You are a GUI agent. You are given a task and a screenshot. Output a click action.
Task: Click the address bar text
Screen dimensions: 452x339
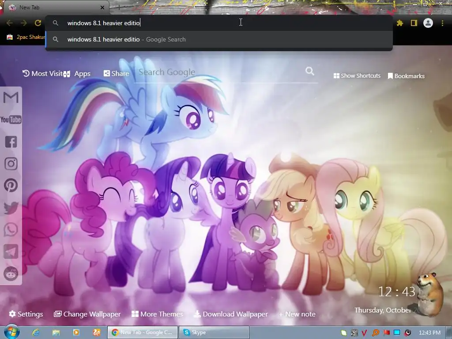[x=103, y=23]
